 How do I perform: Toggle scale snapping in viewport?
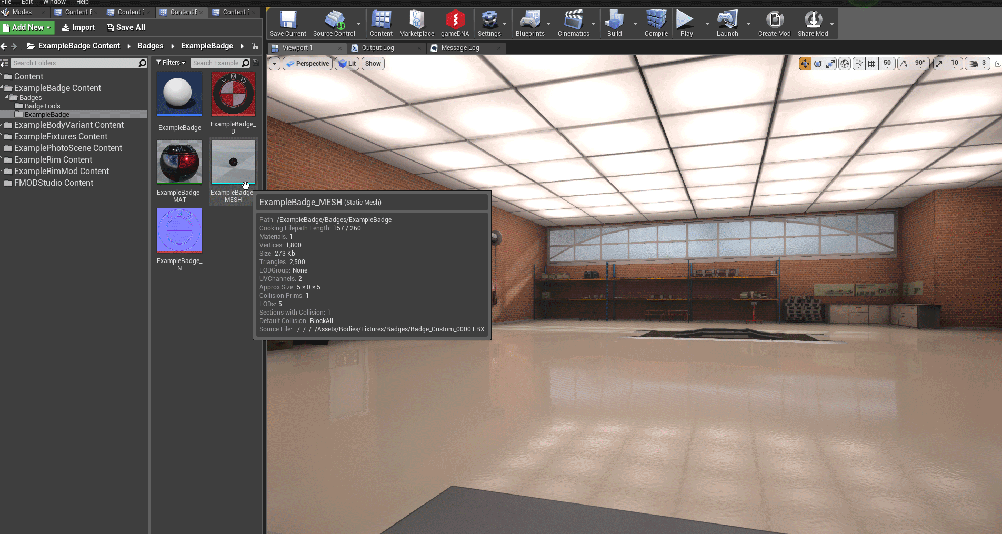pos(939,64)
